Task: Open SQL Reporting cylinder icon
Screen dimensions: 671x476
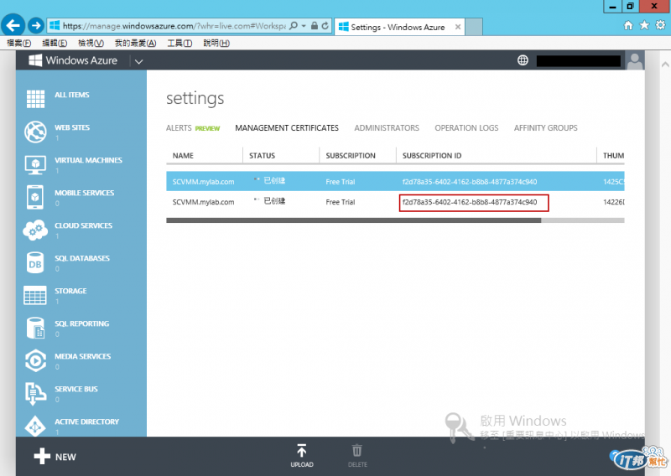Action: (x=35, y=328)
